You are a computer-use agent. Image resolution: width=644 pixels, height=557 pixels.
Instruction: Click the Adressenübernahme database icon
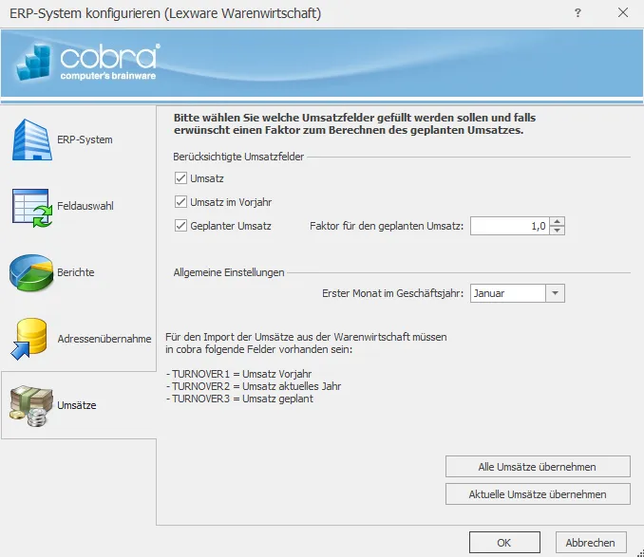pyautogui.click(x=28, y=339)
